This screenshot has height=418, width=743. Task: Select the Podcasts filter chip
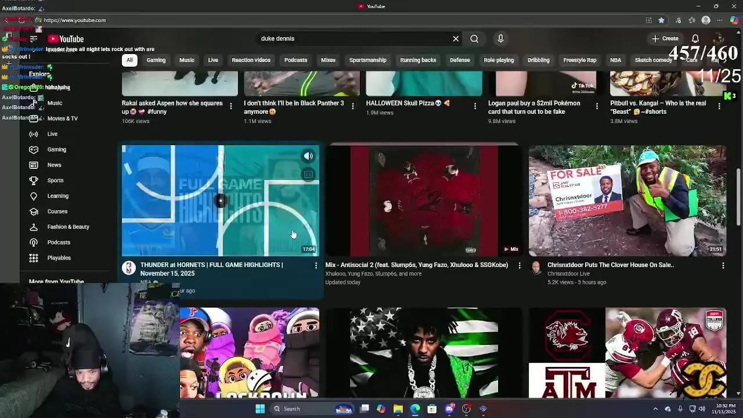(x=295, y=60)
